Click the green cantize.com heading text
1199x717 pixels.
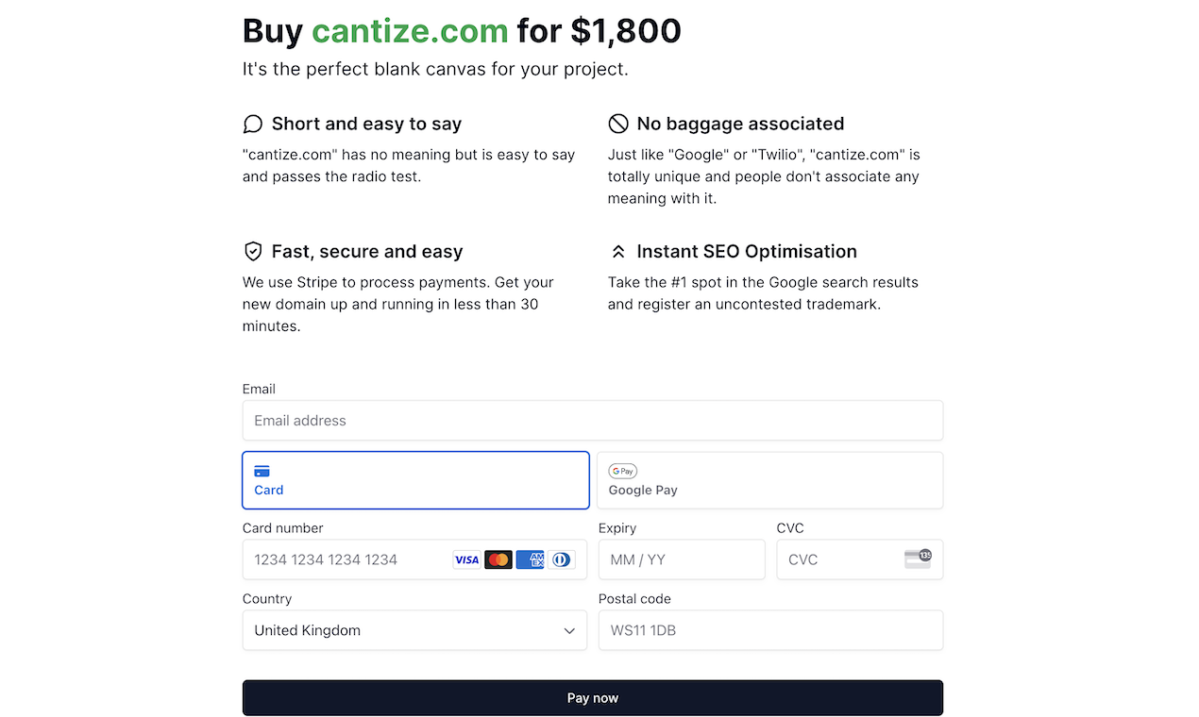point(410,31)
